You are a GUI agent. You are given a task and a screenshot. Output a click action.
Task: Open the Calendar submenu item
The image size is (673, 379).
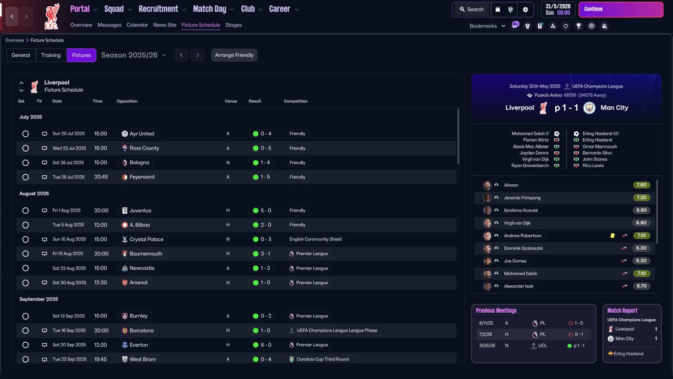[x=137, y=25]
